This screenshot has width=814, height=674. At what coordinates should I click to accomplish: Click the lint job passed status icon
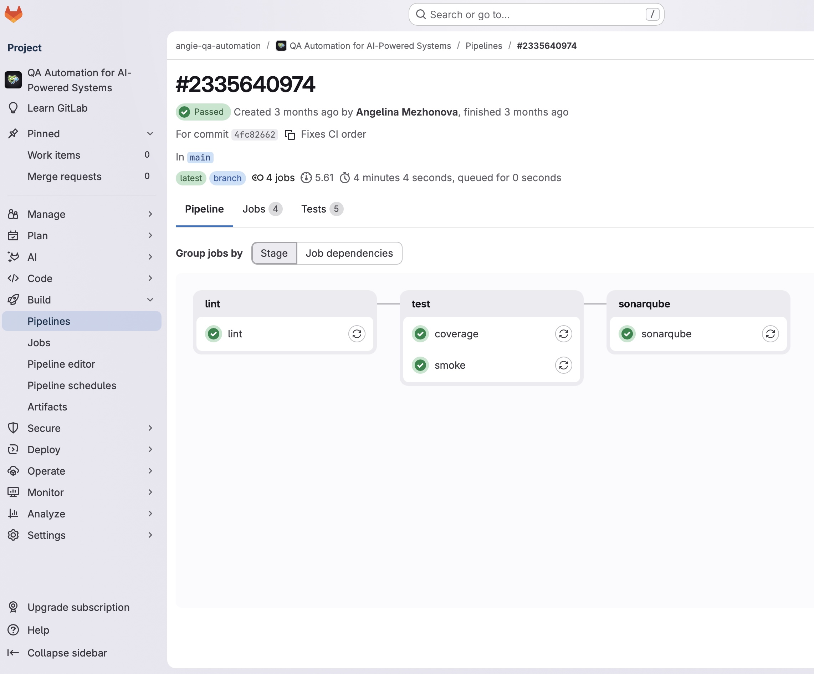214,334
